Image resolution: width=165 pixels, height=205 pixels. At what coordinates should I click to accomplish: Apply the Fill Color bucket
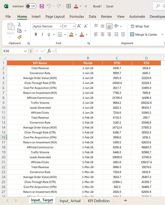coord(71,34)
